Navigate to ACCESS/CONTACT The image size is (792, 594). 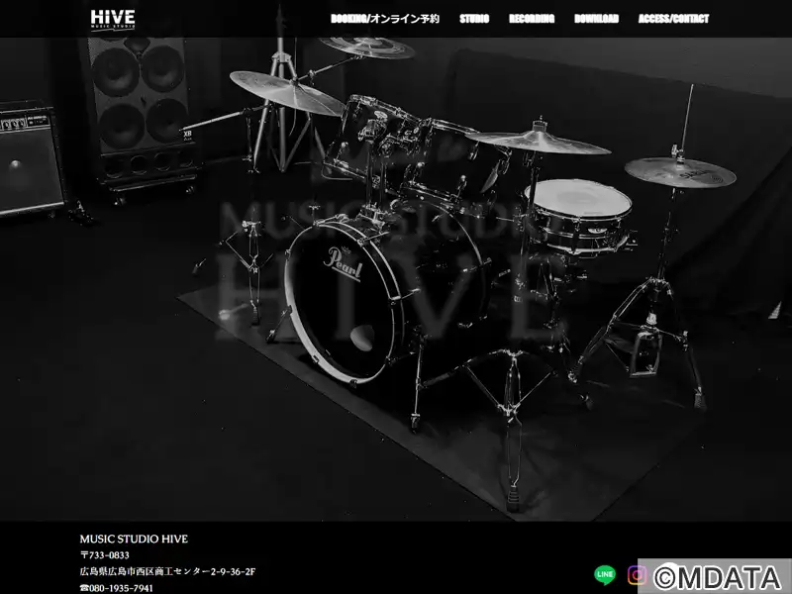tap(673, 19)
